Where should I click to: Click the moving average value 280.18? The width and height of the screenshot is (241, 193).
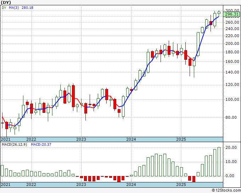tap(27, 8)
